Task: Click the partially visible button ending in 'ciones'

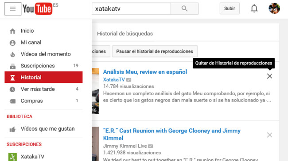Action: (x=101, y=52)
